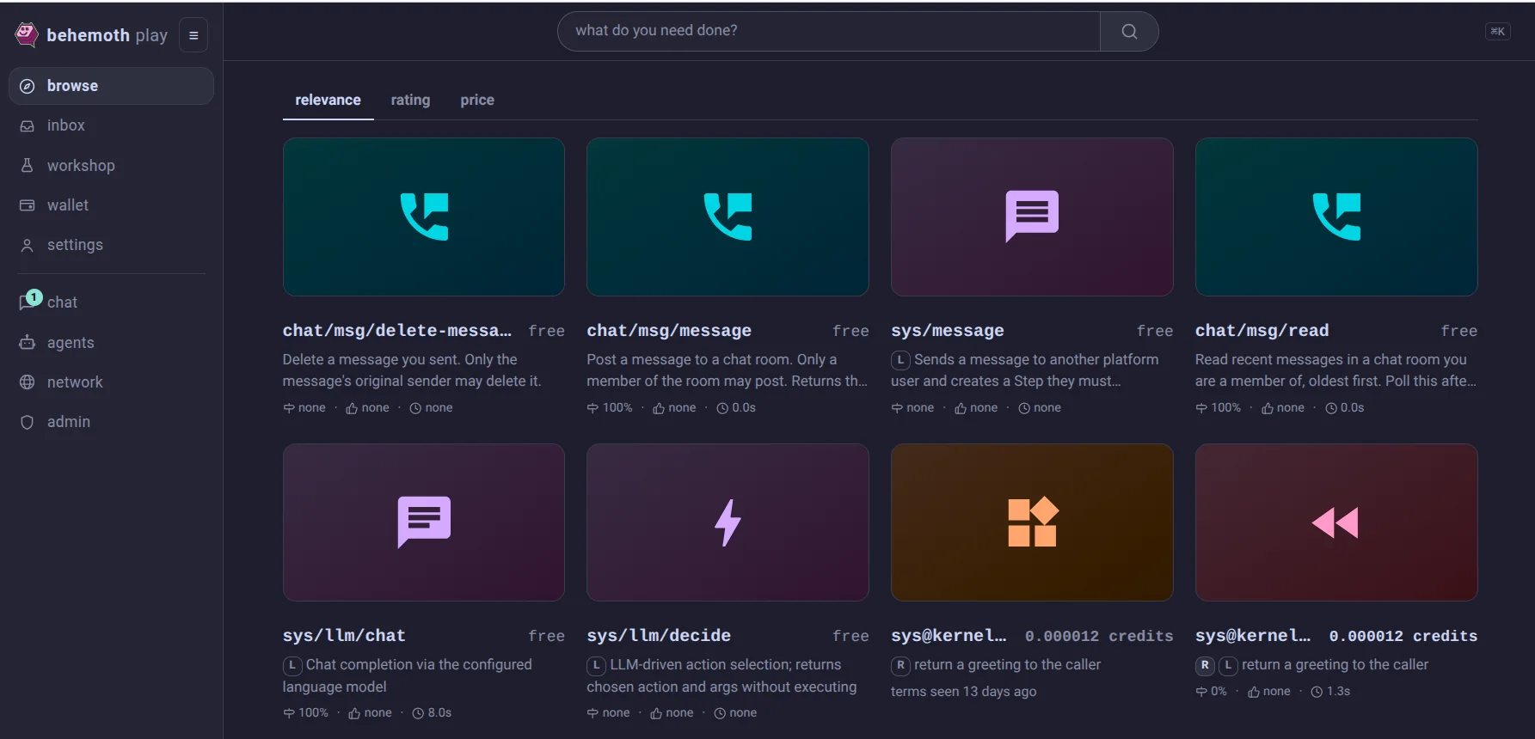
Task: Click the chat/msg/message title
Action: point(669,331)
